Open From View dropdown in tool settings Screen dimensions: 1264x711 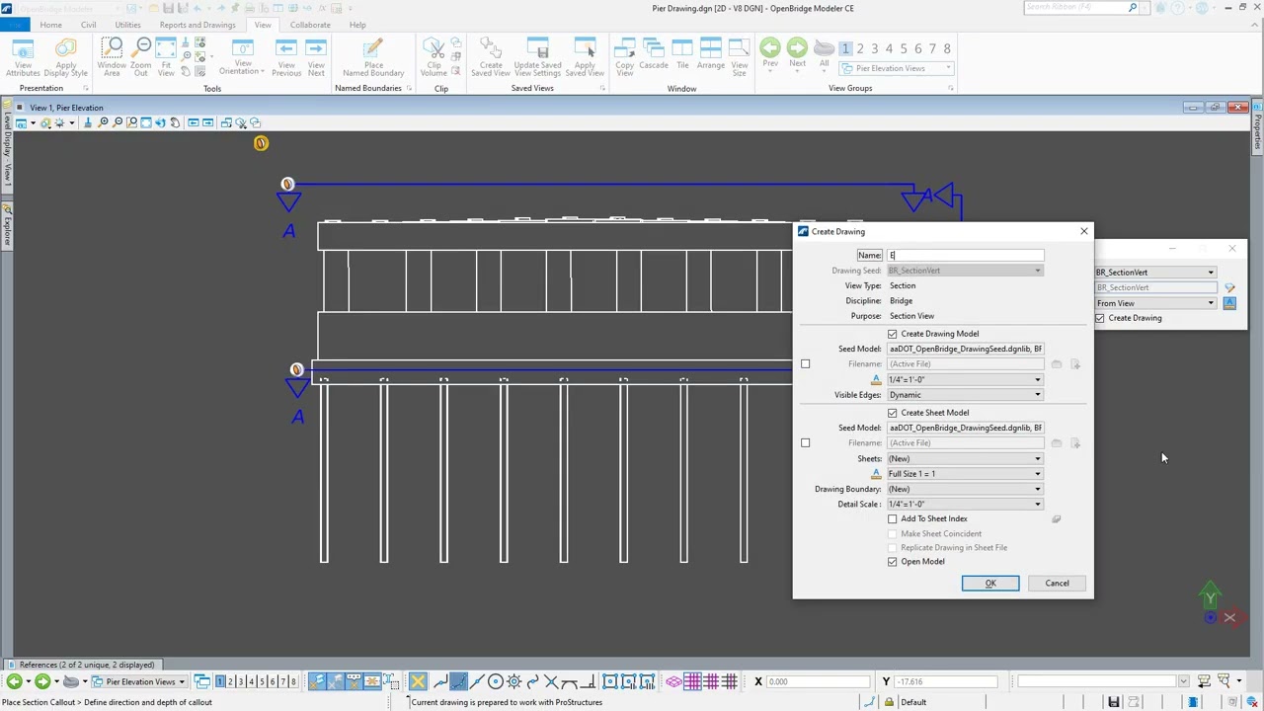click(x=1155, y=303)
